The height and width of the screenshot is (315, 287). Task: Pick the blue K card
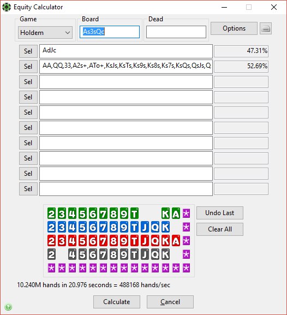point(165,227)
